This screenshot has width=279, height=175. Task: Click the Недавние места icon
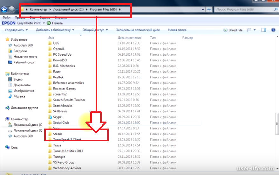pyautogui.click(x=10, y=57)
